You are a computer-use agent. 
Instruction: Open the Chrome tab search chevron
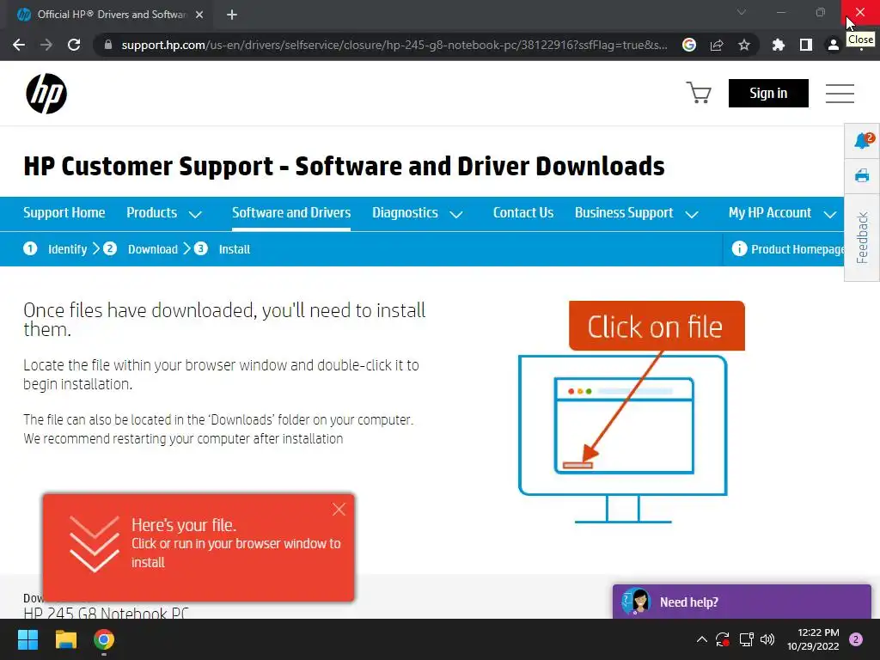click(742, 12)
